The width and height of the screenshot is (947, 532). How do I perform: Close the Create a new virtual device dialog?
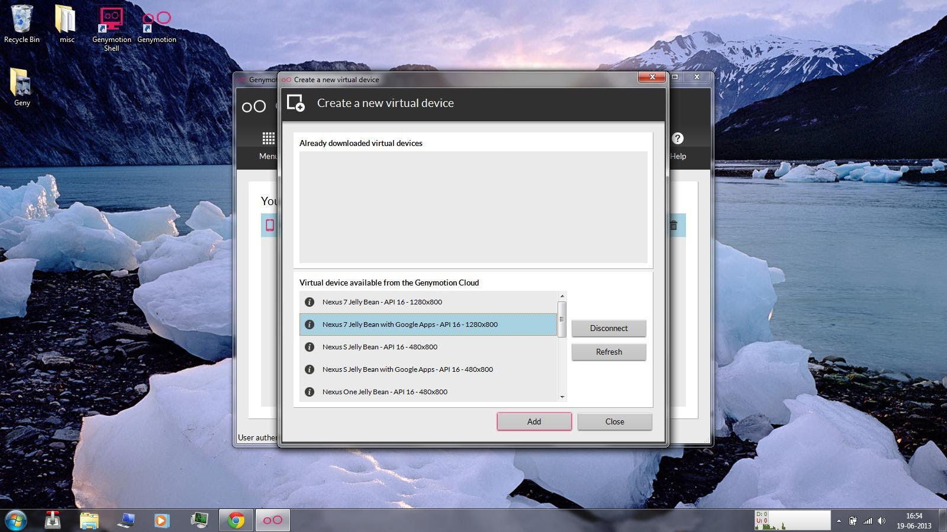[x=652, y=77]
